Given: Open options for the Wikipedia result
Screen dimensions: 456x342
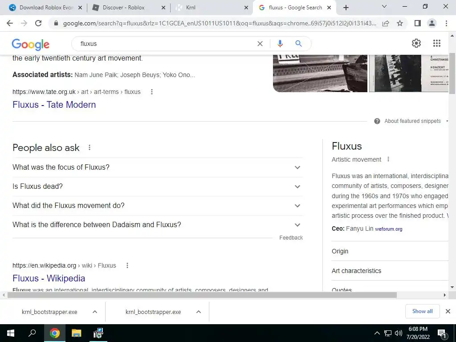Looking at the screenshot, I should pos(127,265).
